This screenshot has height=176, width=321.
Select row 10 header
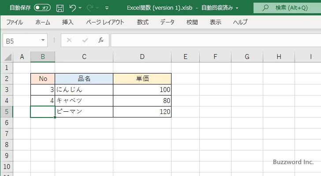coord(7,167)
